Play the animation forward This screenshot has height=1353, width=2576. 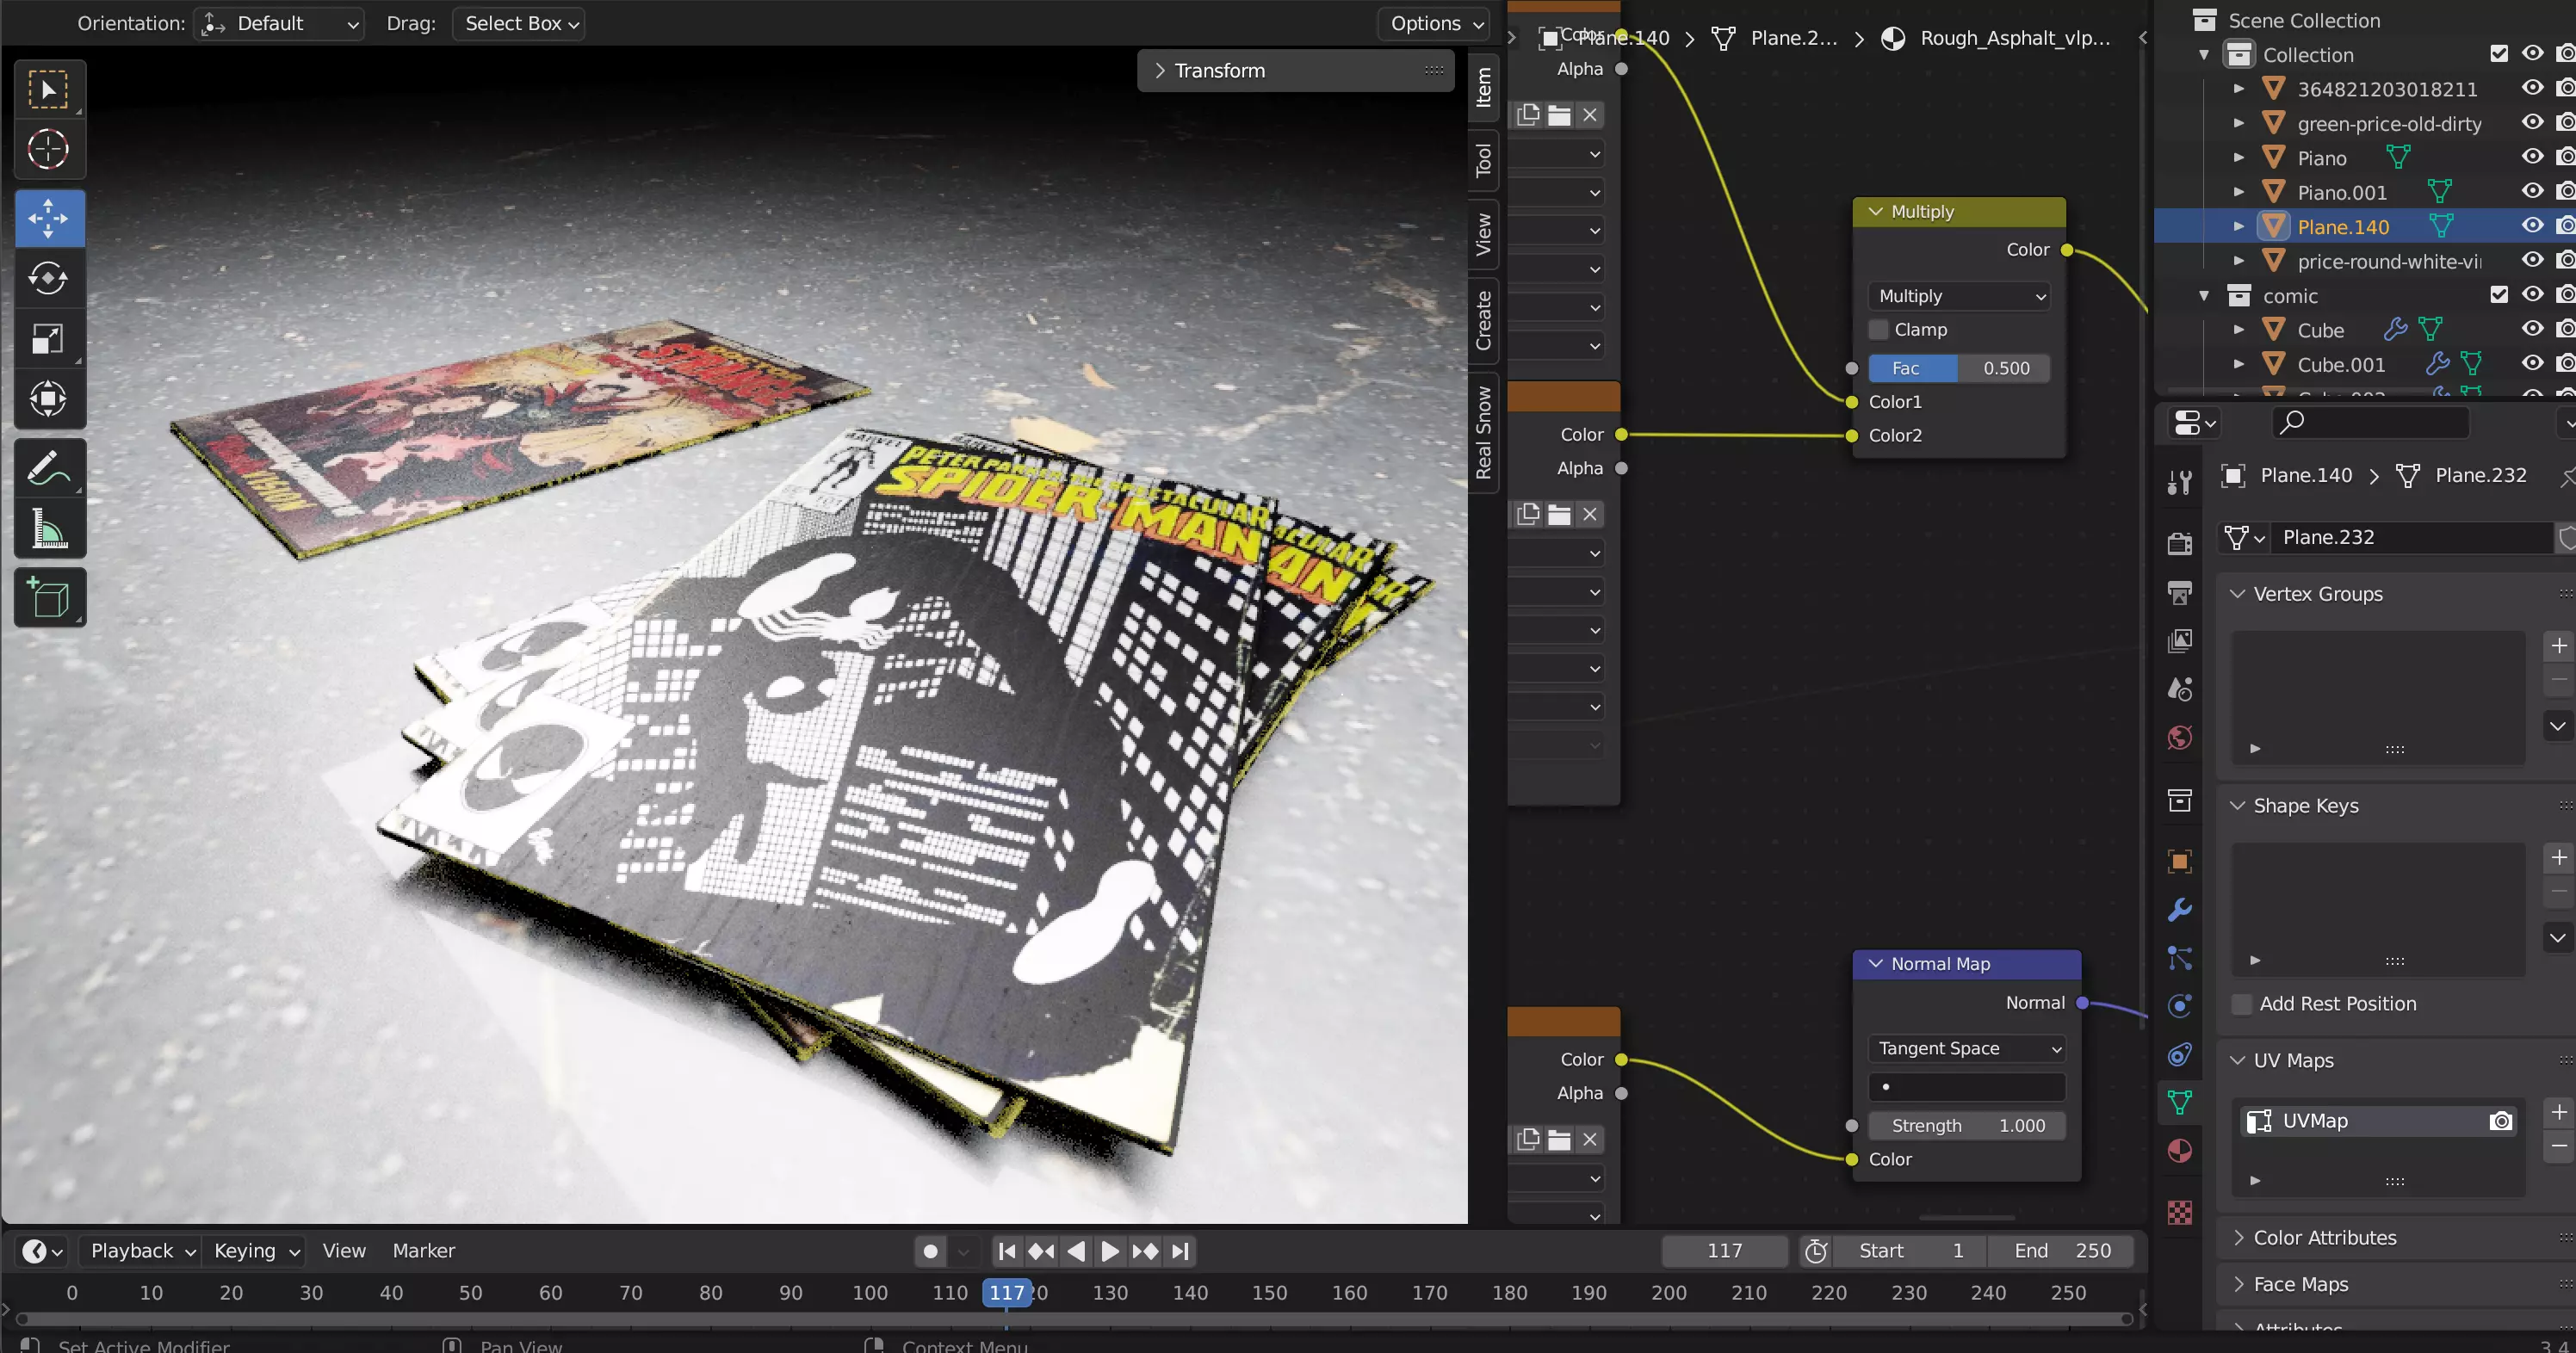1110,1251
